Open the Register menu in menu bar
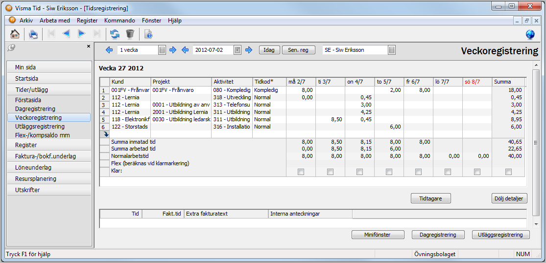 (87, 21)
